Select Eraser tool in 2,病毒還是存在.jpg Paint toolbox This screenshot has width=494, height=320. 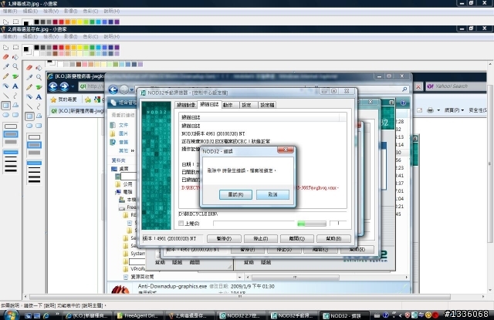(x=5, y=57)
